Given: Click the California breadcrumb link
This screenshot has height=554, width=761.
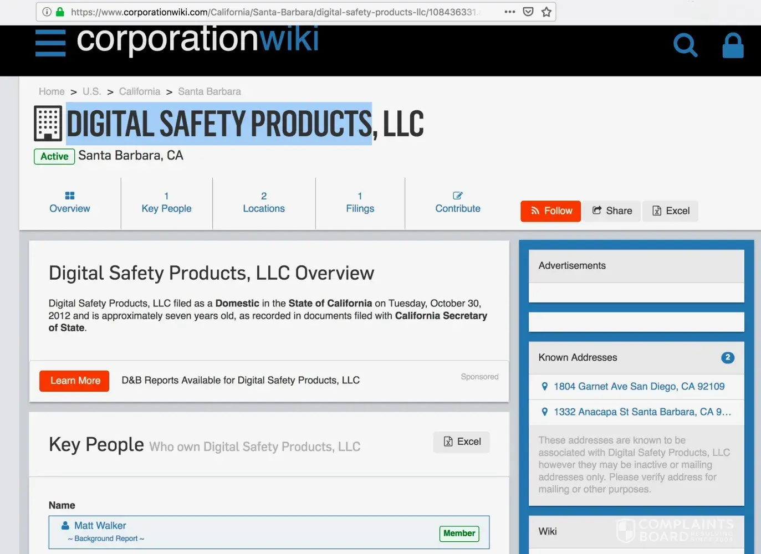Looking at the screenshot, I should coord(140,91).
